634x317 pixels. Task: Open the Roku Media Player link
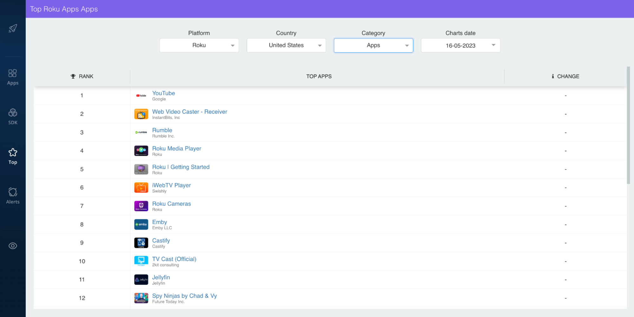[x=177, y=149]
